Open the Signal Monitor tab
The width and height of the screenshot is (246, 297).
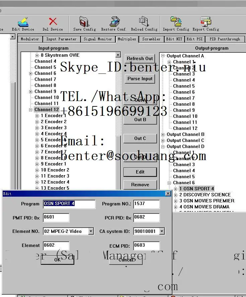[98, 39]
